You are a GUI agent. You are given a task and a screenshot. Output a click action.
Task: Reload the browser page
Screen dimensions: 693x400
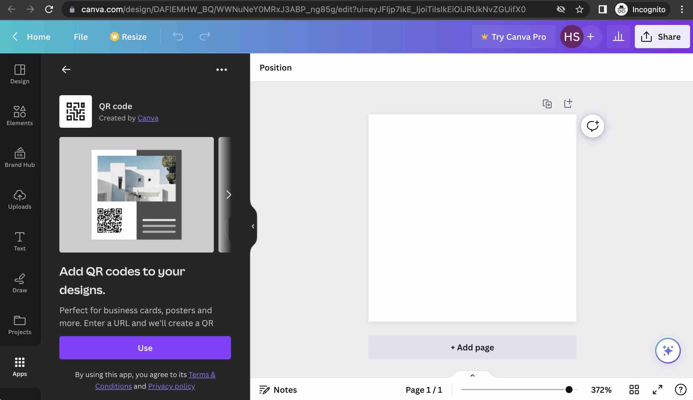pos(49,9)
